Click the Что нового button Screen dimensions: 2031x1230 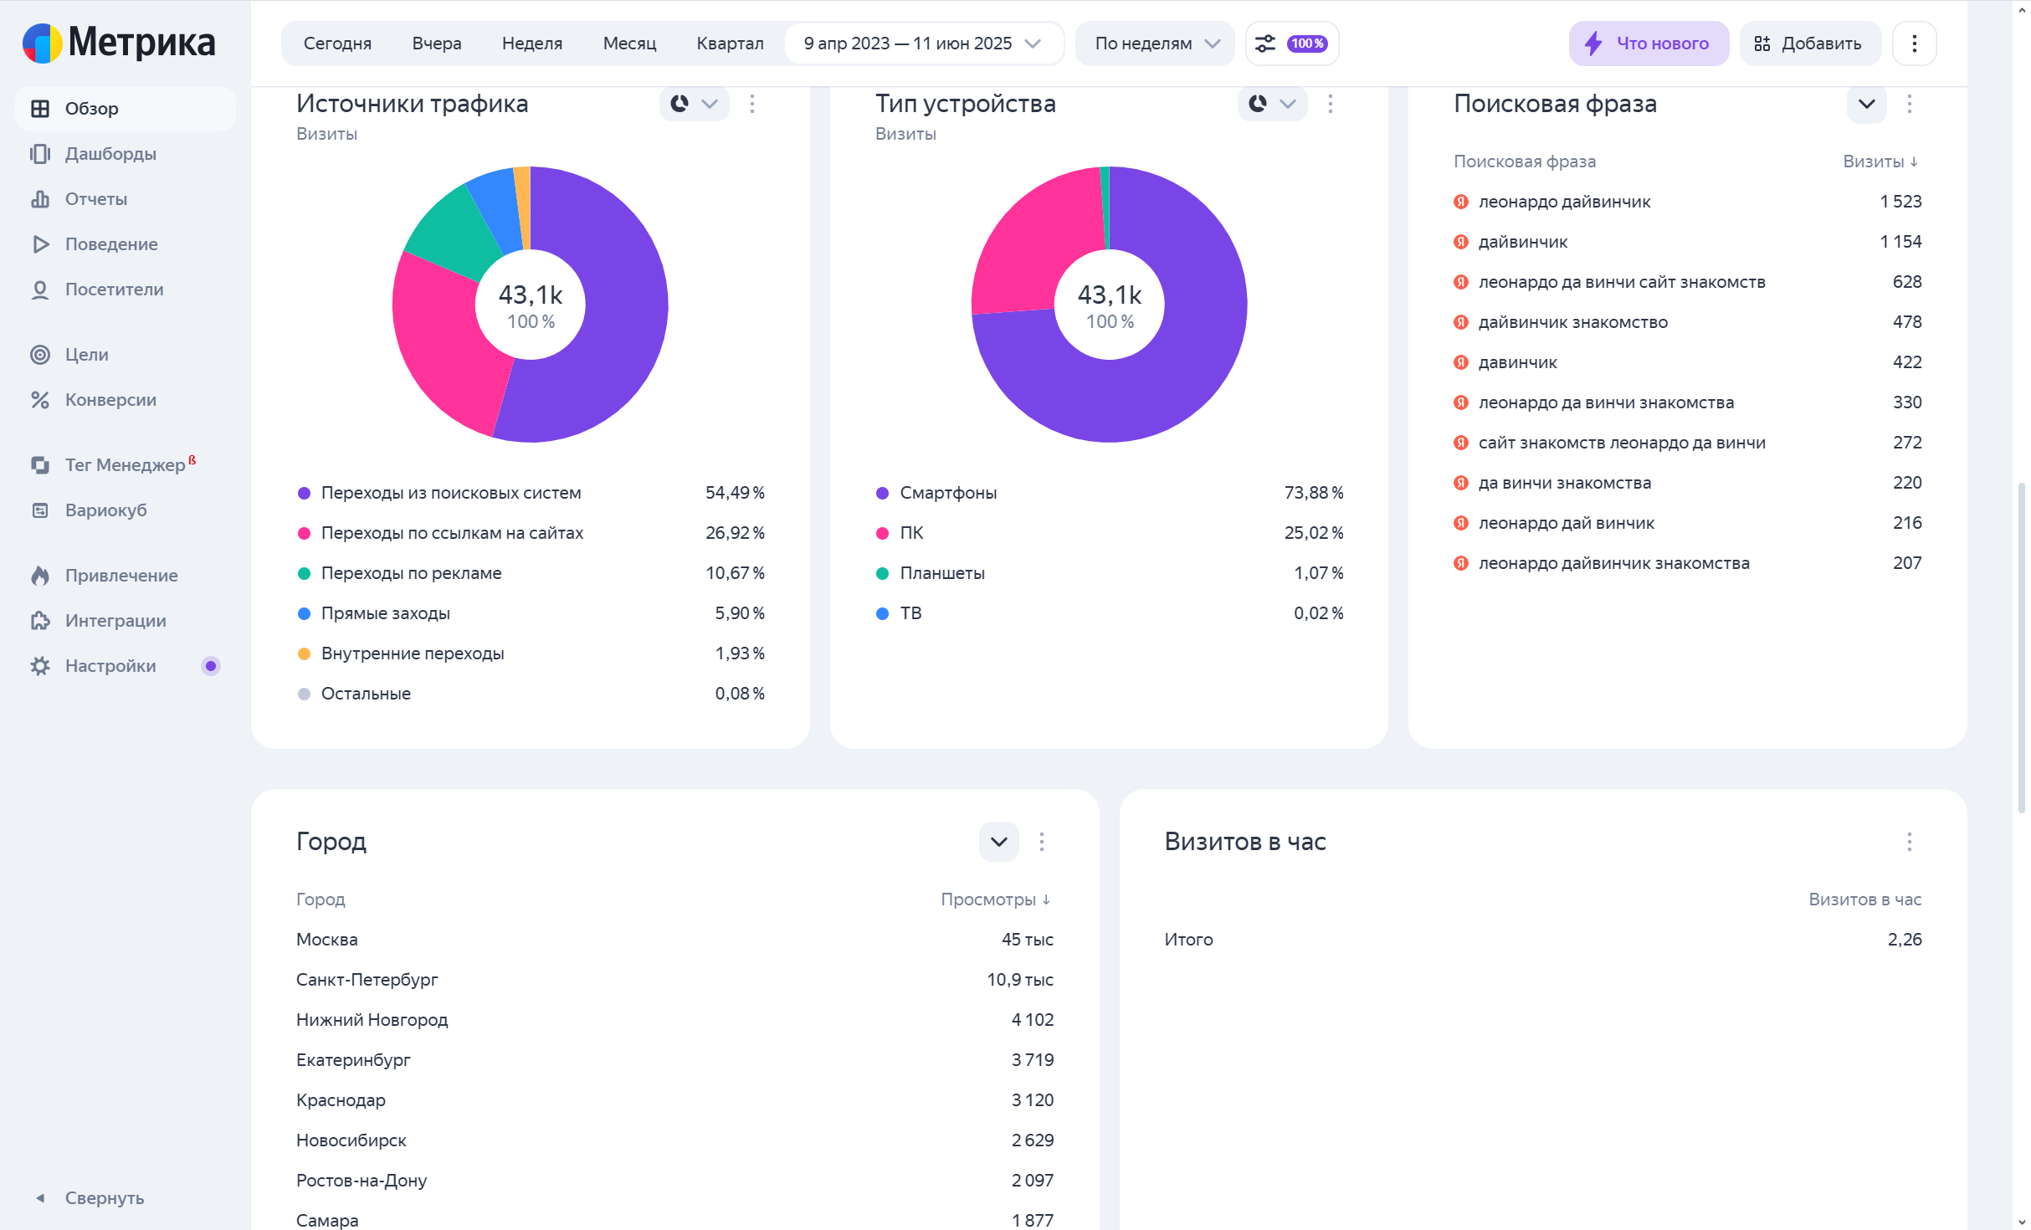[x=1648, y=44]
